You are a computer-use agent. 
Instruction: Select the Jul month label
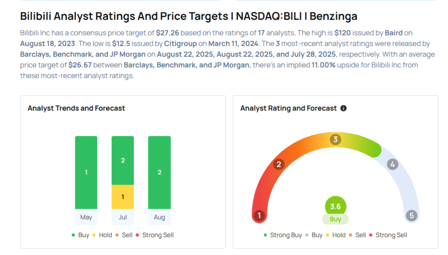(123, 217)
